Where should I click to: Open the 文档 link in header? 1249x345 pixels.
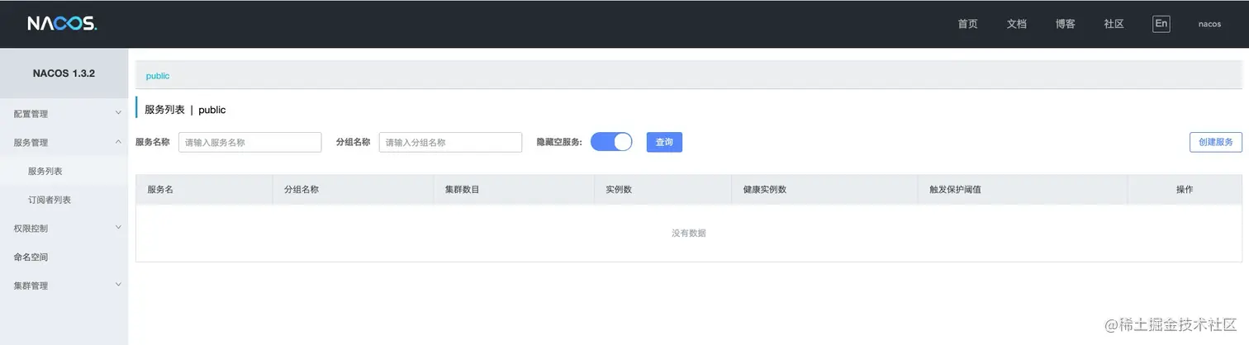[x=1016, y=24]
